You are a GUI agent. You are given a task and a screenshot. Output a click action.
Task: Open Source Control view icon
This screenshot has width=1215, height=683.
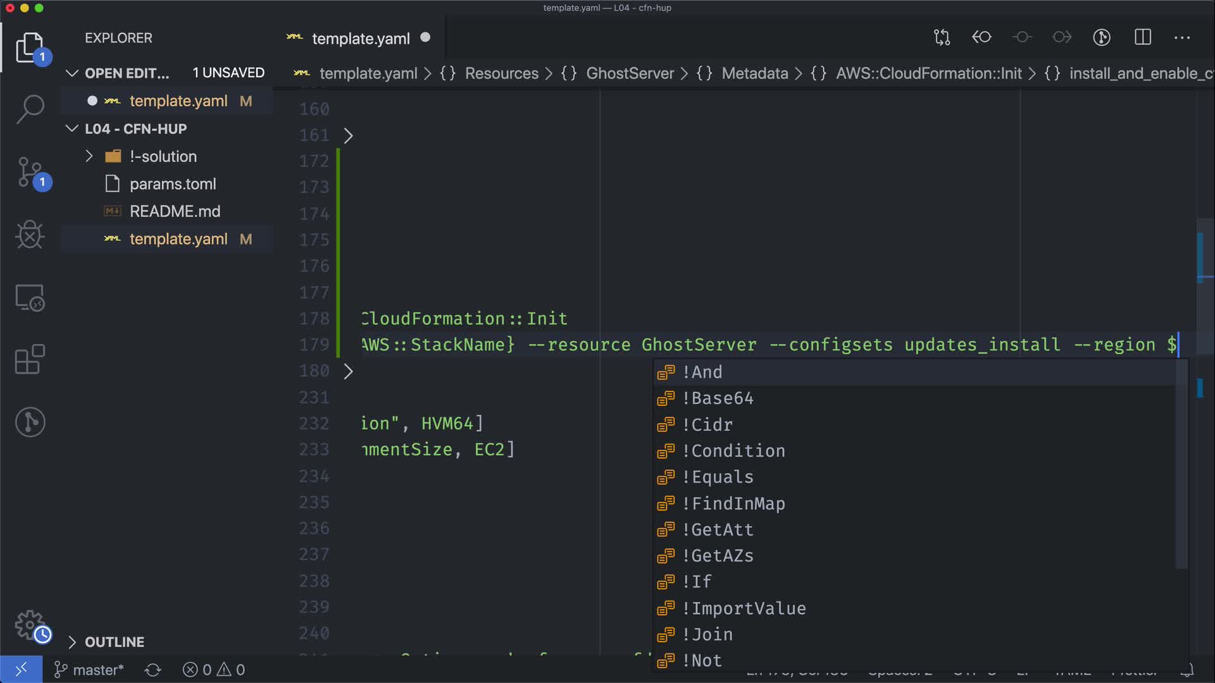(30, 172)
